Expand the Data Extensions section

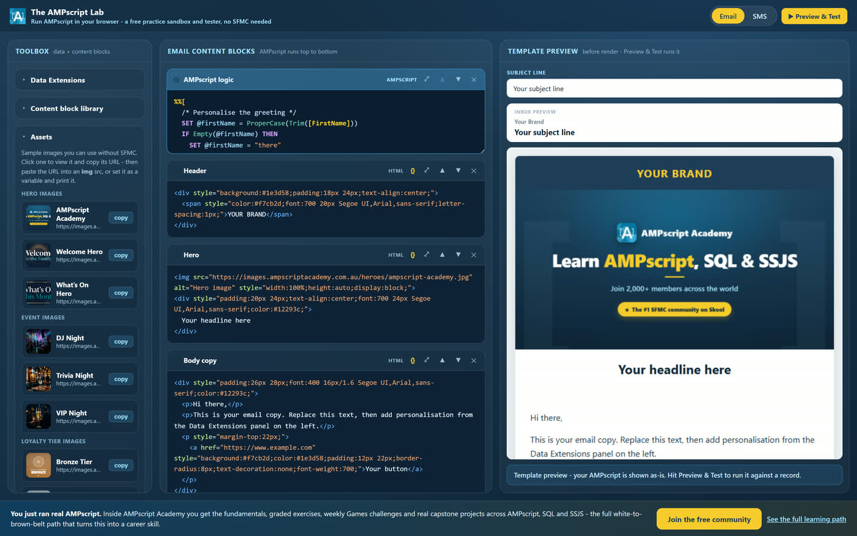click(x=80, y=80)
